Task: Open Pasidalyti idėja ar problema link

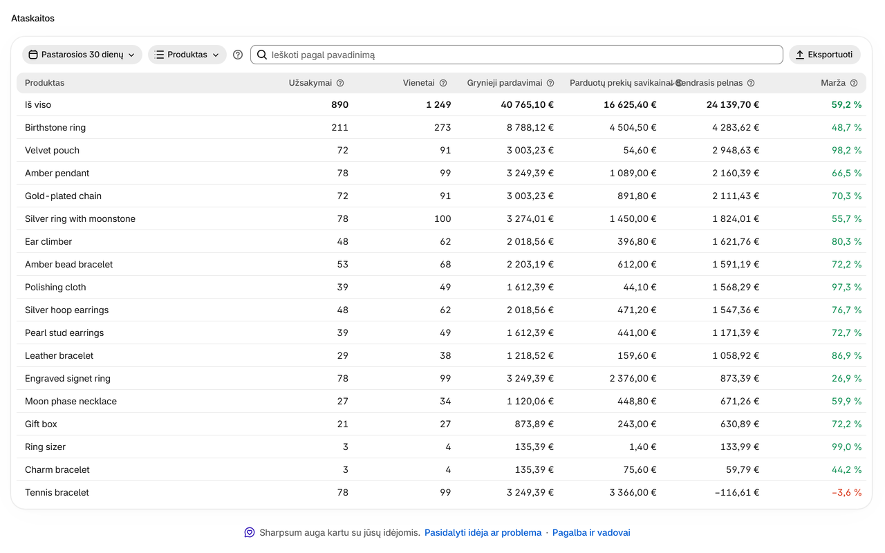Action: click(x=483, y=532)
